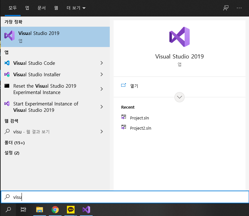Click the Visual Studio 2019 icon in best match
Viewport: 249px width, 216px height.
(x=10, y=36)
